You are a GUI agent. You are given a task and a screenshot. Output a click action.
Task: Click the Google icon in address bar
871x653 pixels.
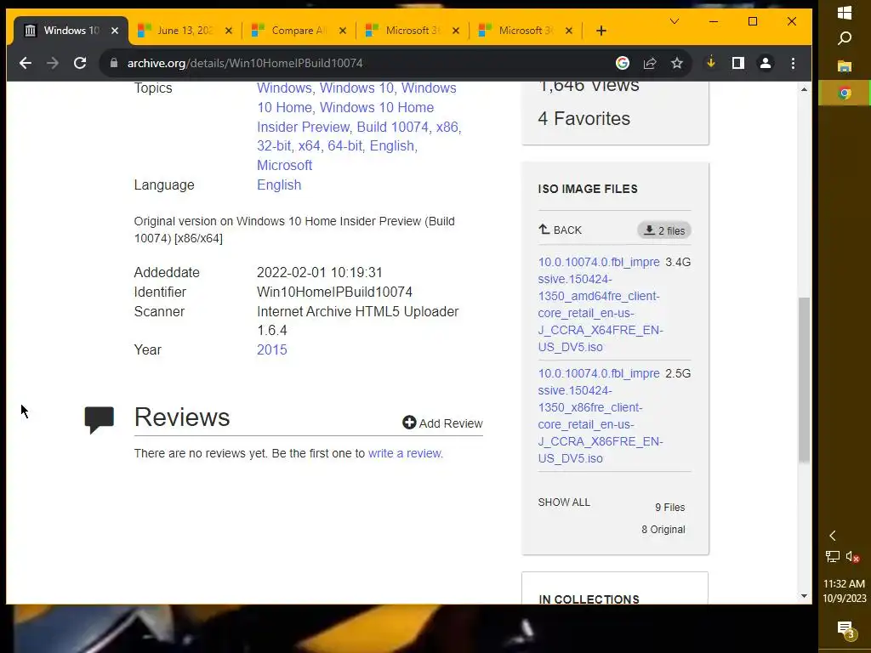coord(622,63)
